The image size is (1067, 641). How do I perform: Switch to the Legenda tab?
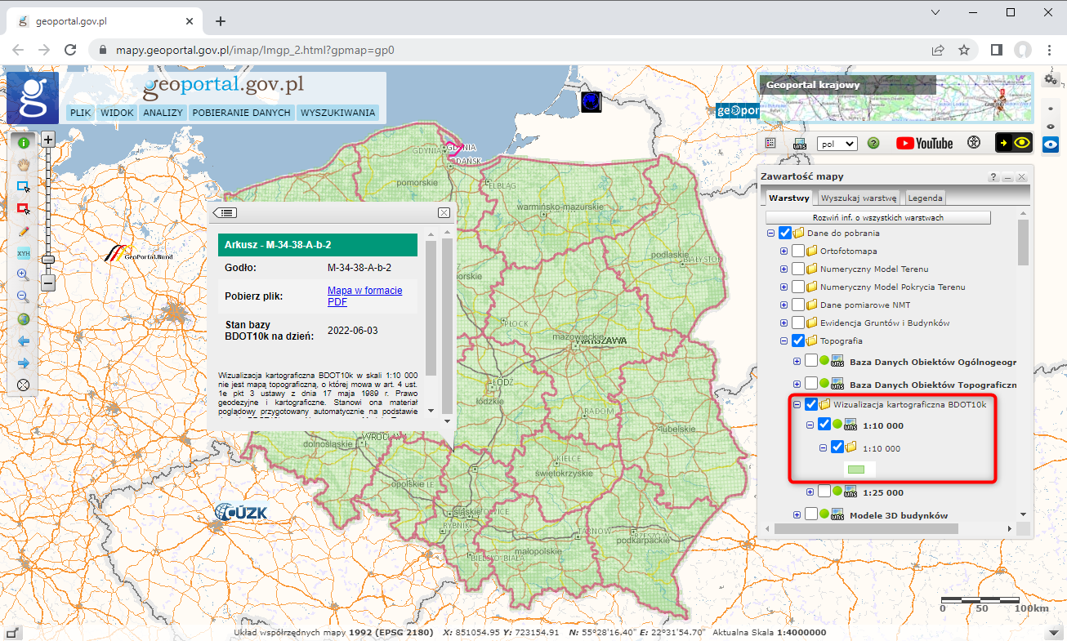(925, 197)
